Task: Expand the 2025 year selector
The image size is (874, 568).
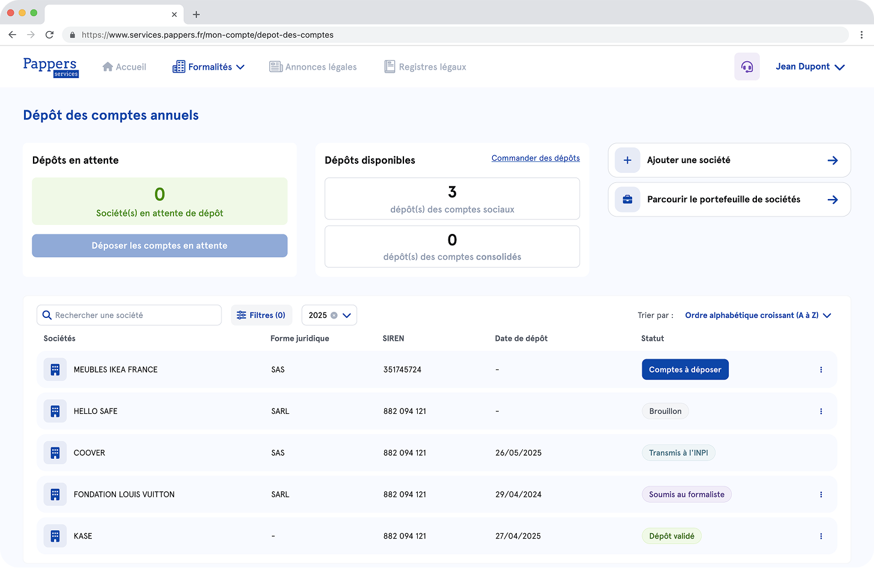Action: point(347,315)
